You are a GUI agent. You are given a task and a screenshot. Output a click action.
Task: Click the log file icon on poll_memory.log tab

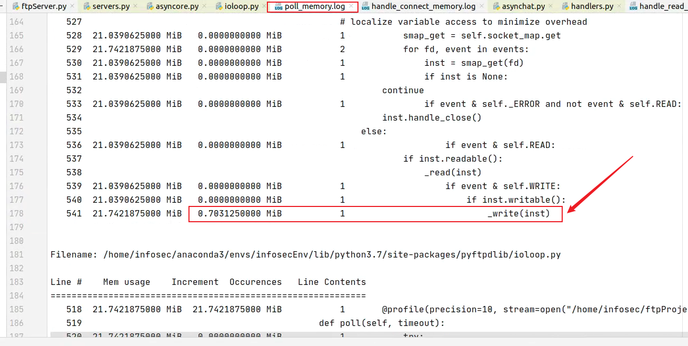point(278,7)
